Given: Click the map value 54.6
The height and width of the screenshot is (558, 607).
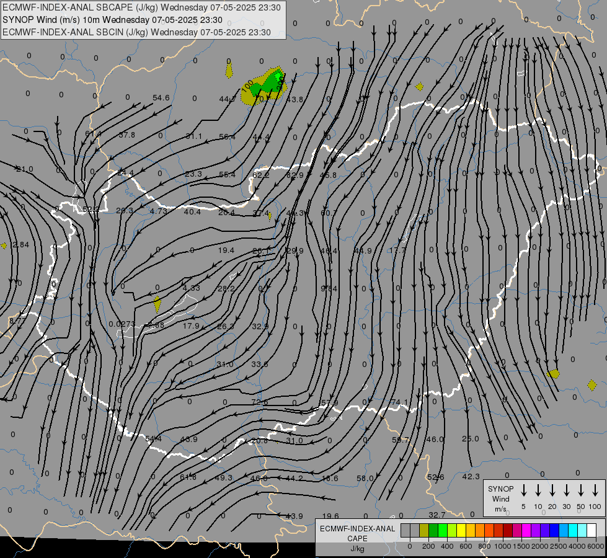Looking at the screenshot, I should tap(161, 97).
